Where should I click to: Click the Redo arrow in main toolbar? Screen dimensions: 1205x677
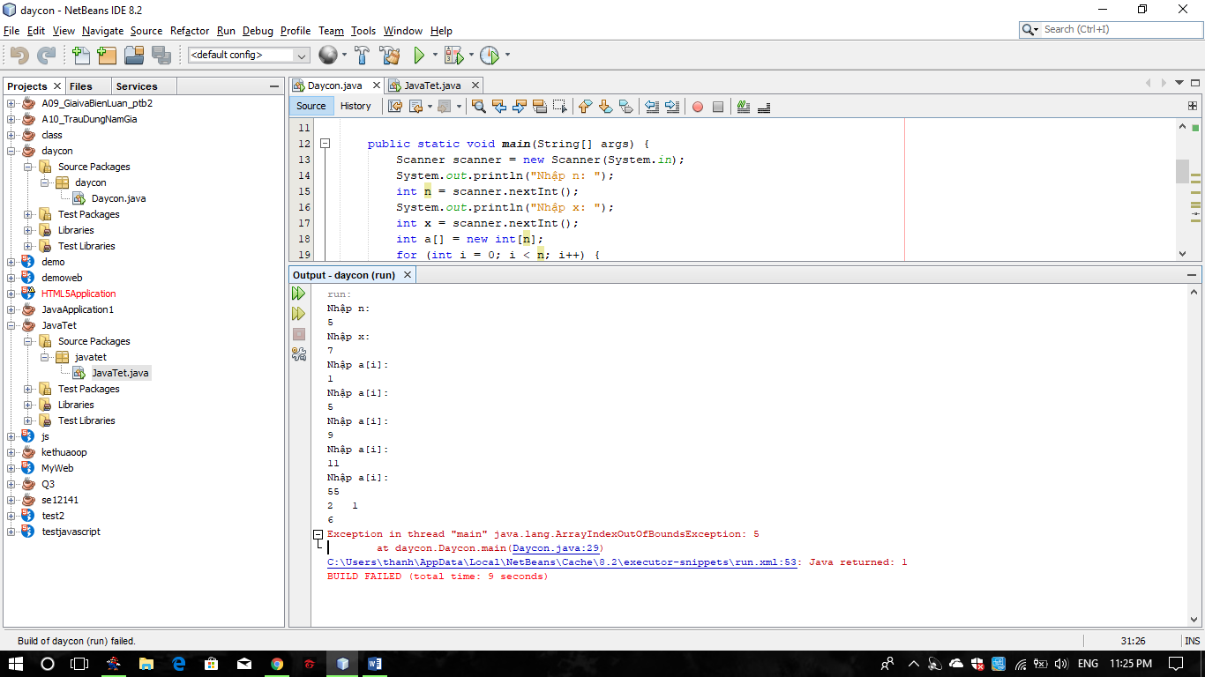[46, 56]
